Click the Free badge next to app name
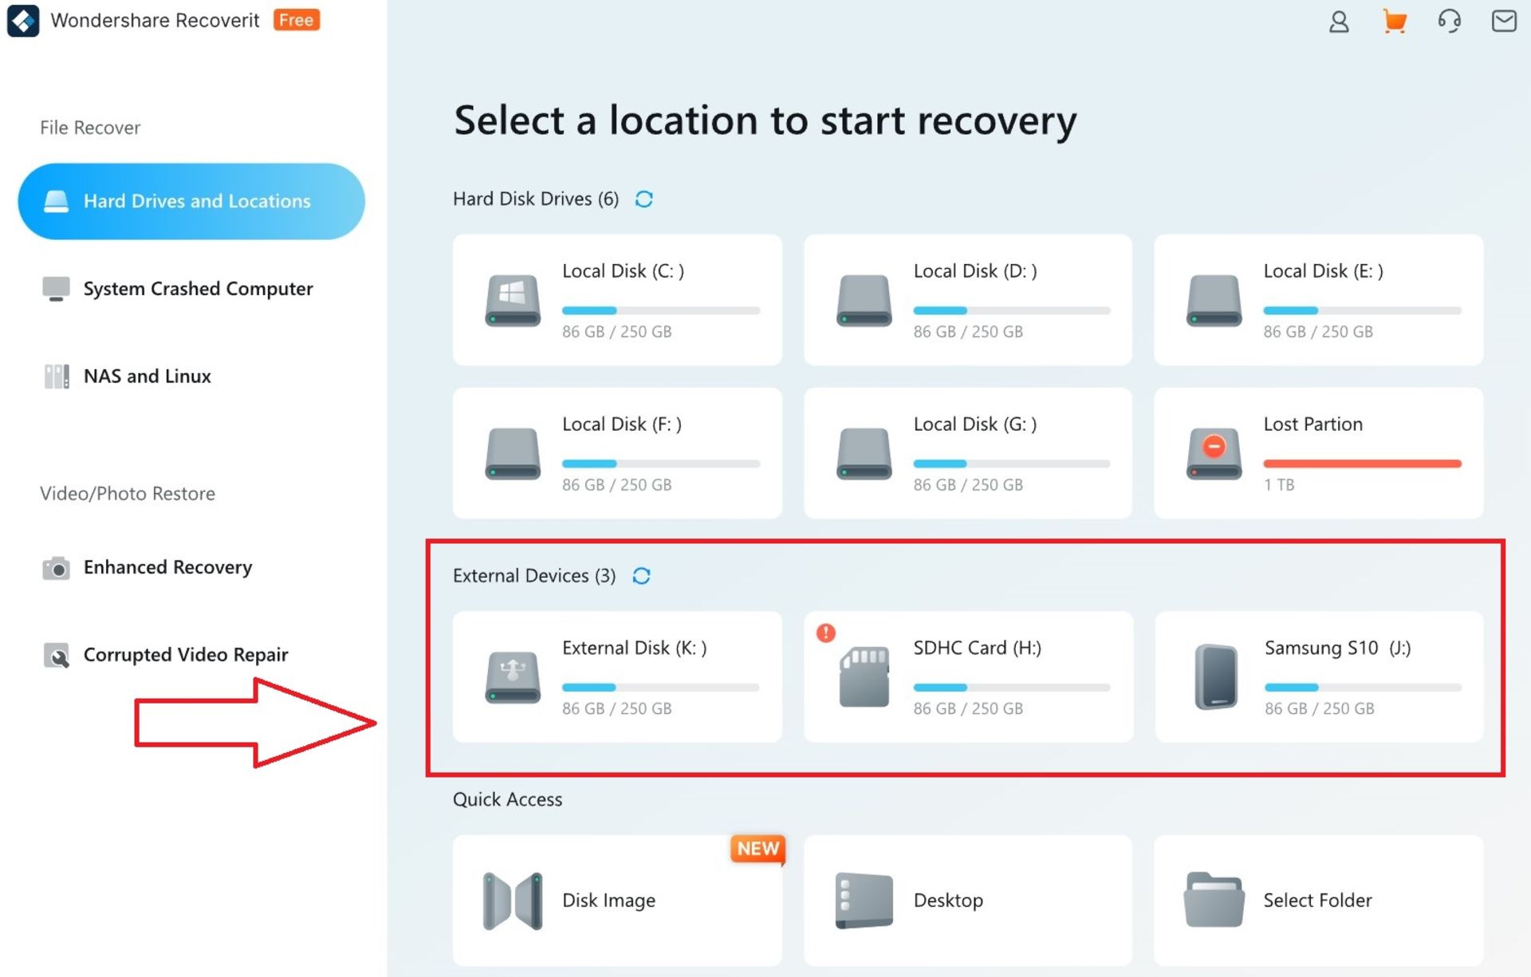 (x=296, y=20)
